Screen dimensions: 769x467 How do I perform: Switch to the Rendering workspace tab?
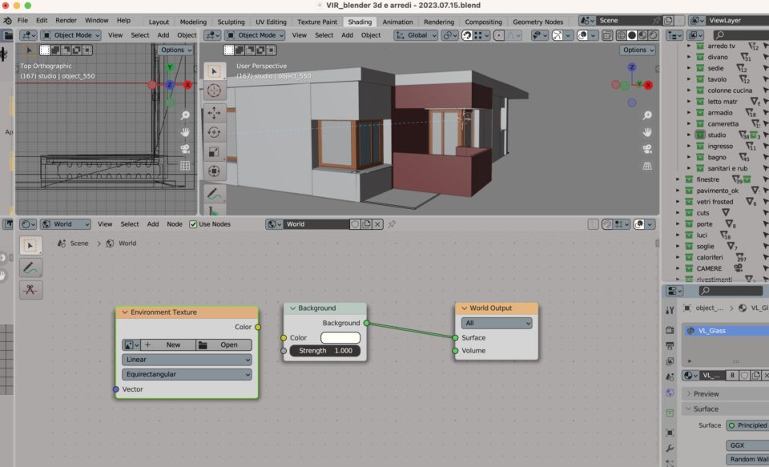[438, 22]
